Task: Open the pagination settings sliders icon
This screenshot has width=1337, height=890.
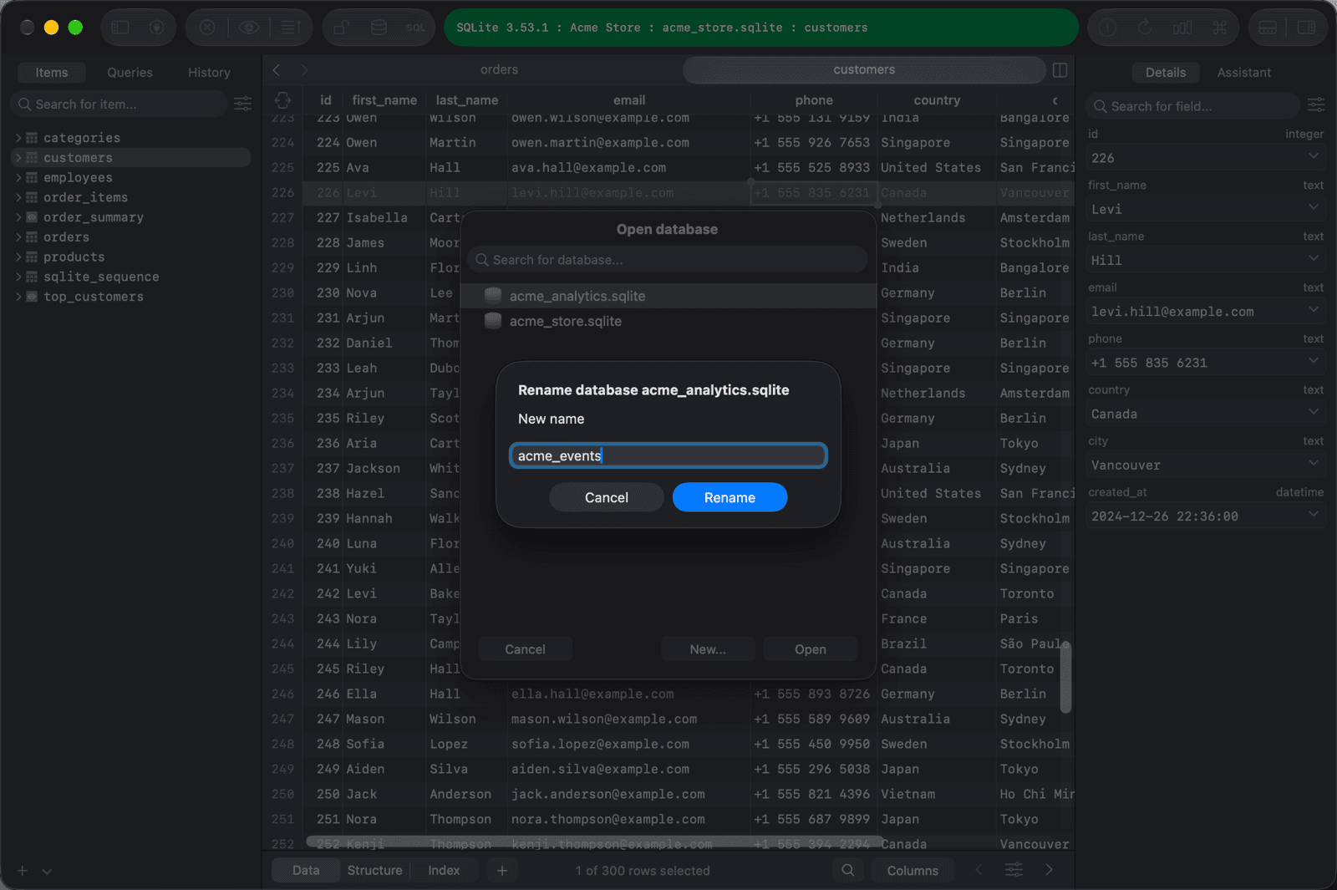Action: point(1014,870)
